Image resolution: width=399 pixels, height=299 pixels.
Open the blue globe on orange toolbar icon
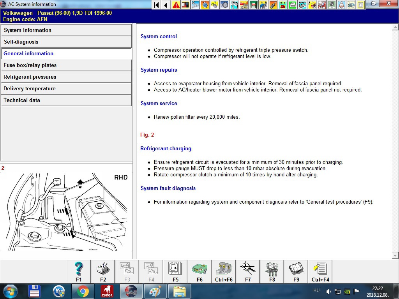pos(205,5)
